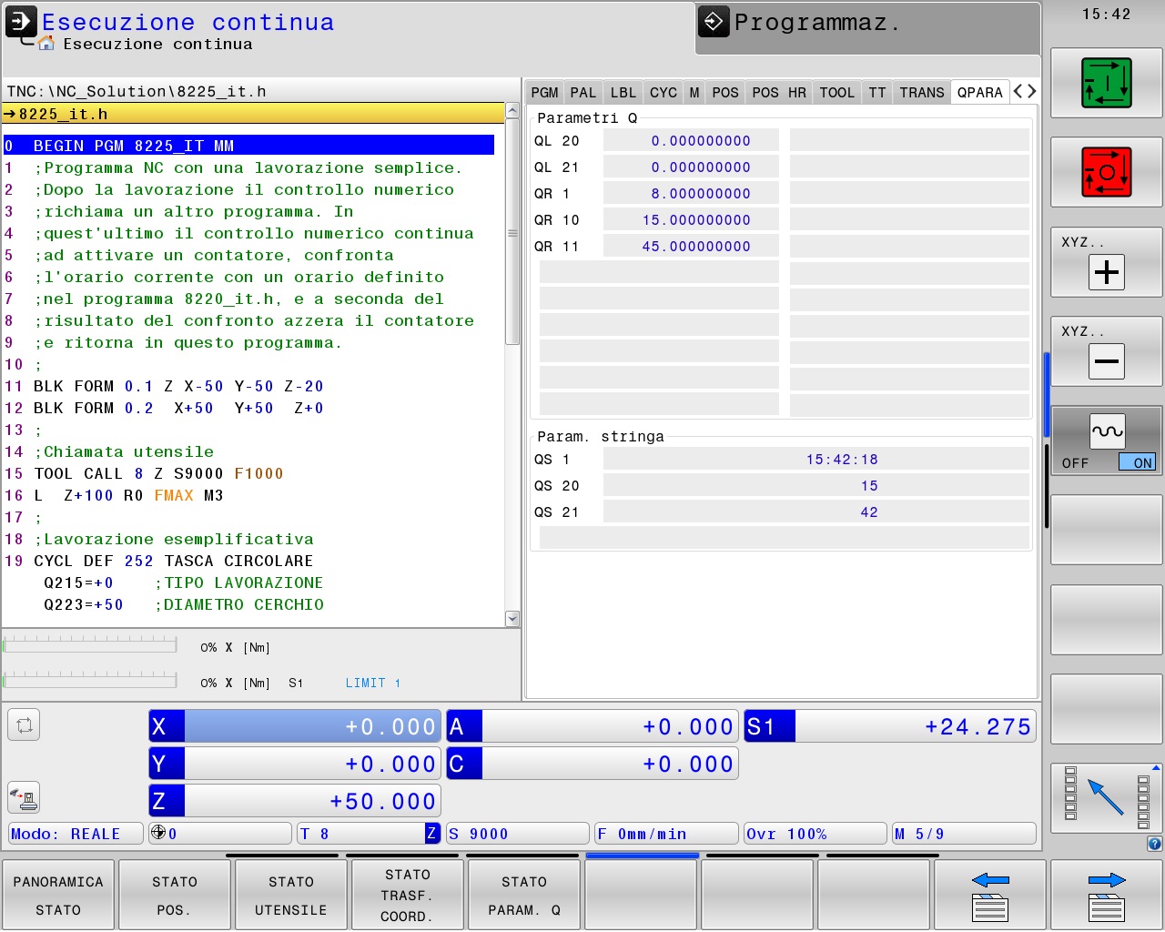The image size is (1165, 932).
Task: Click the C axis position field
Action: pos(593,764)
